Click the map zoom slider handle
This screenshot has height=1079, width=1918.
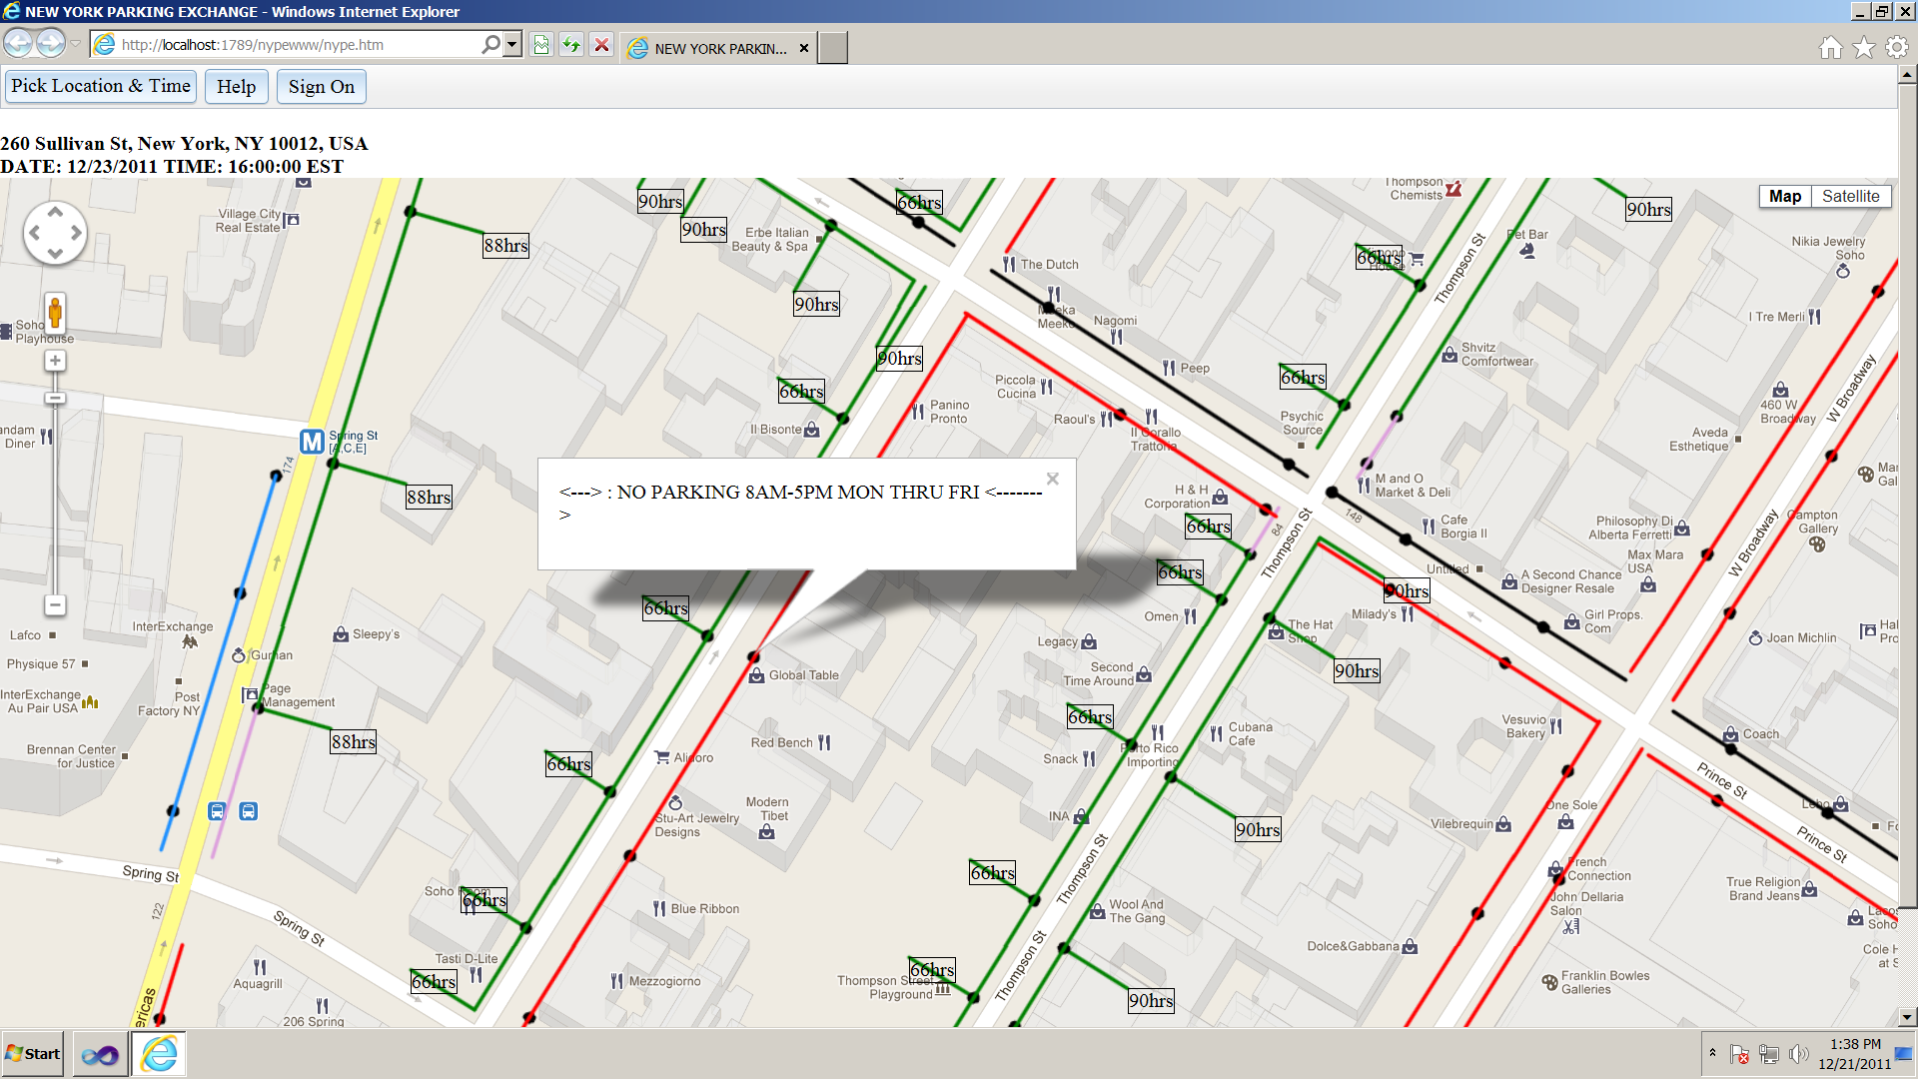coord(55,399)
